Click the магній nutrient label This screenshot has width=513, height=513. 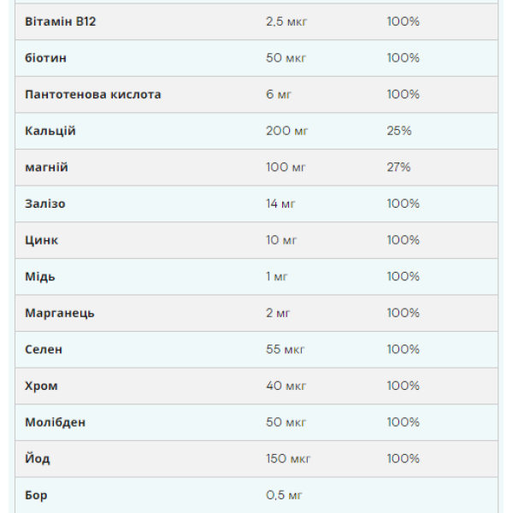pos(47,167)
